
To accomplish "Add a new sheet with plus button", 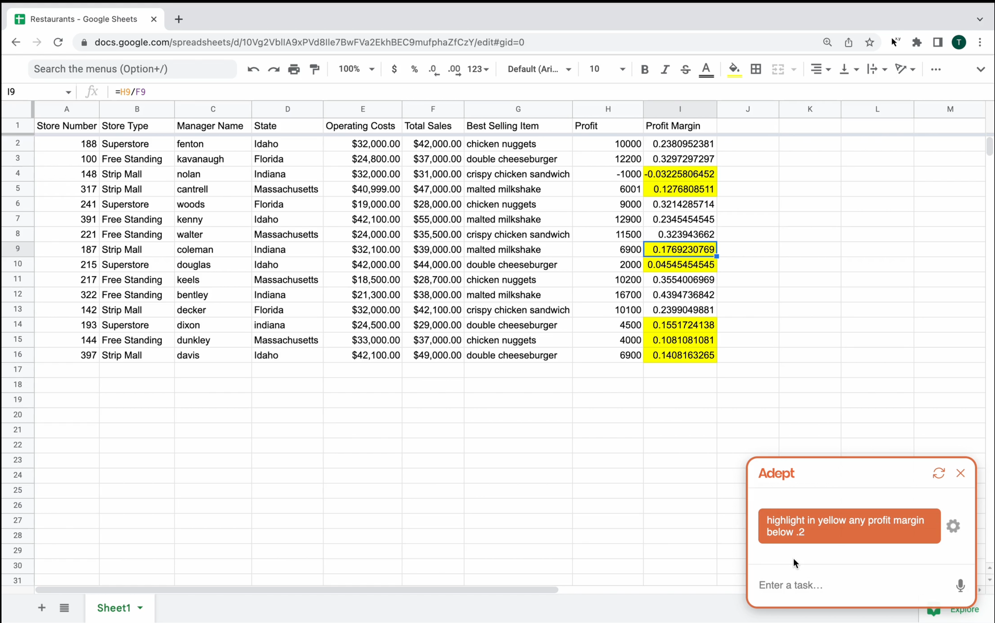I will click(41, 608).
